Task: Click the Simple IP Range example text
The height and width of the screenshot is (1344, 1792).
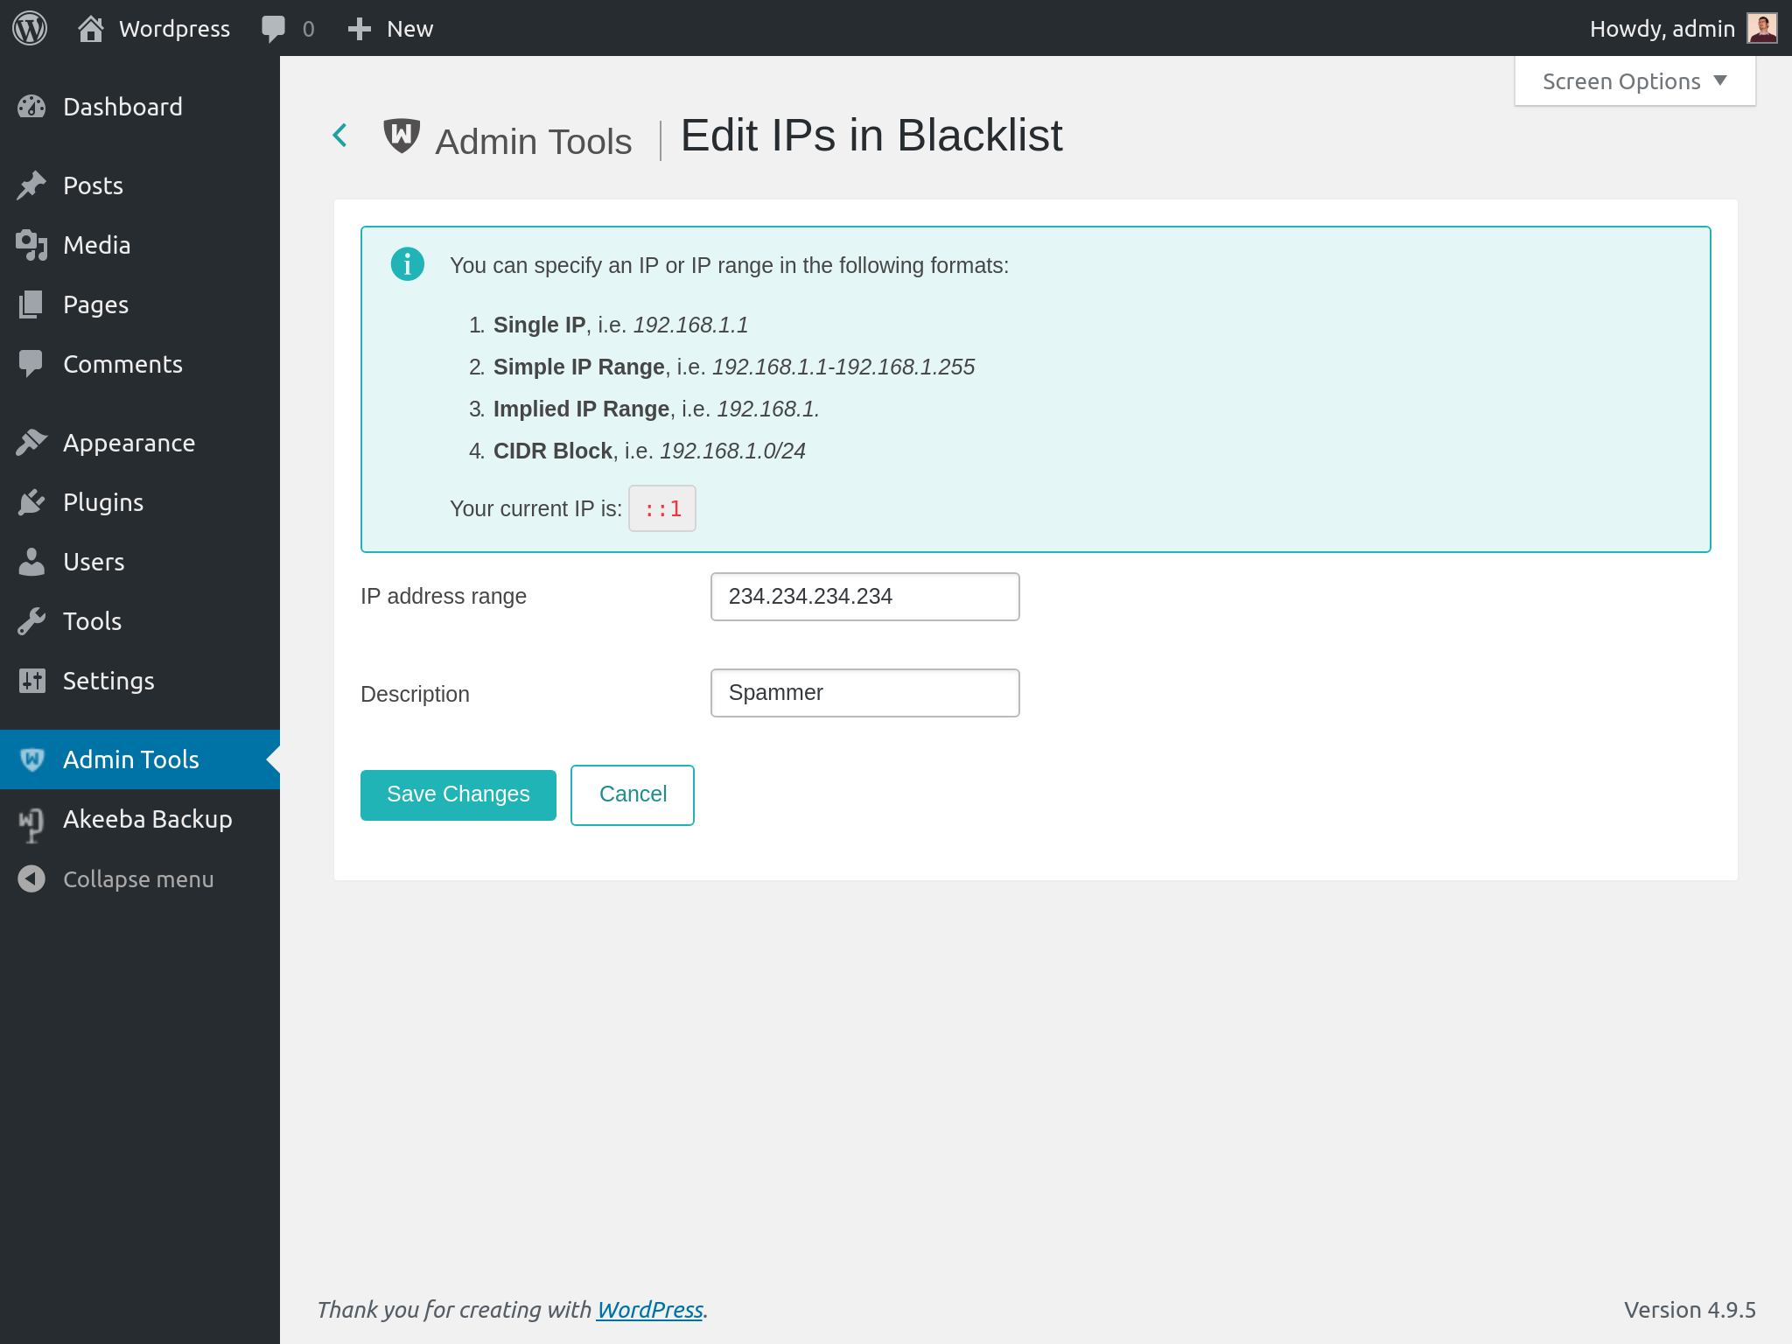Action: (x=843, y=367)
